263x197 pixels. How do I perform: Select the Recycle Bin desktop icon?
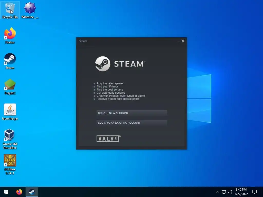[10, 10]
